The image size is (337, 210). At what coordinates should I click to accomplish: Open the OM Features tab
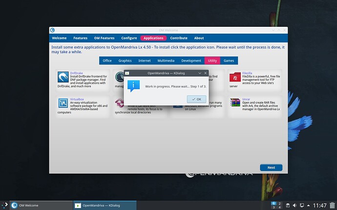(x=104, y=38)
